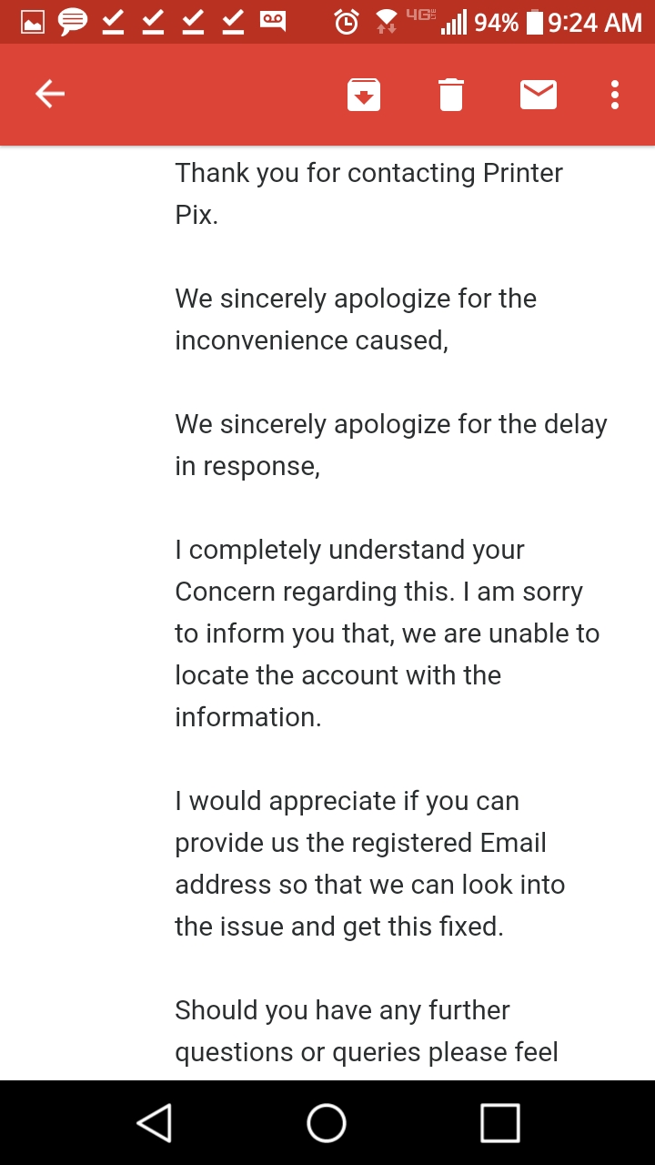The width and height of the screenshot is (655, 1165).
Task: Tap the battery indicator in status bar
Action: pyautogui.click(x=535, y=22)
